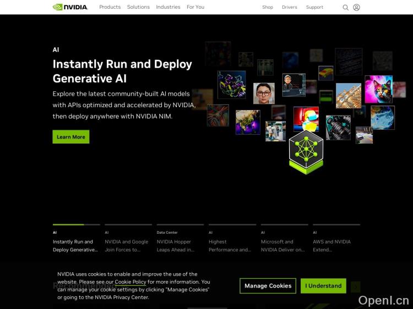The image size is (413, 309).
Task: Click the yellow car simulation thumbnail
Action: point(326,73)
